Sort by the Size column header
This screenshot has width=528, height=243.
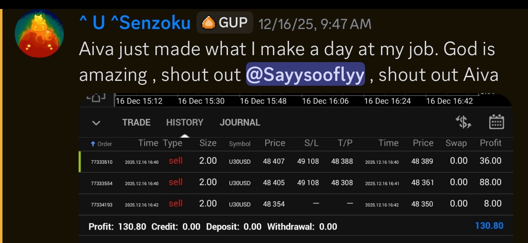(208, 143)
